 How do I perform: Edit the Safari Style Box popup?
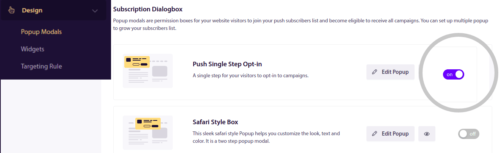pos(390,134)
